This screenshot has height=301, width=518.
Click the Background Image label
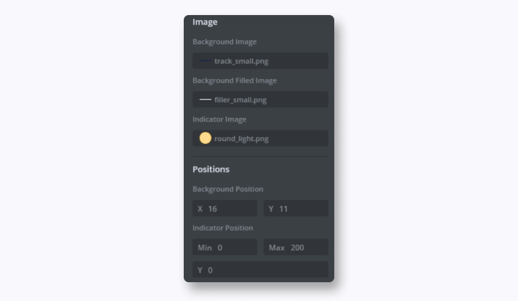click(x=225, y=42)
